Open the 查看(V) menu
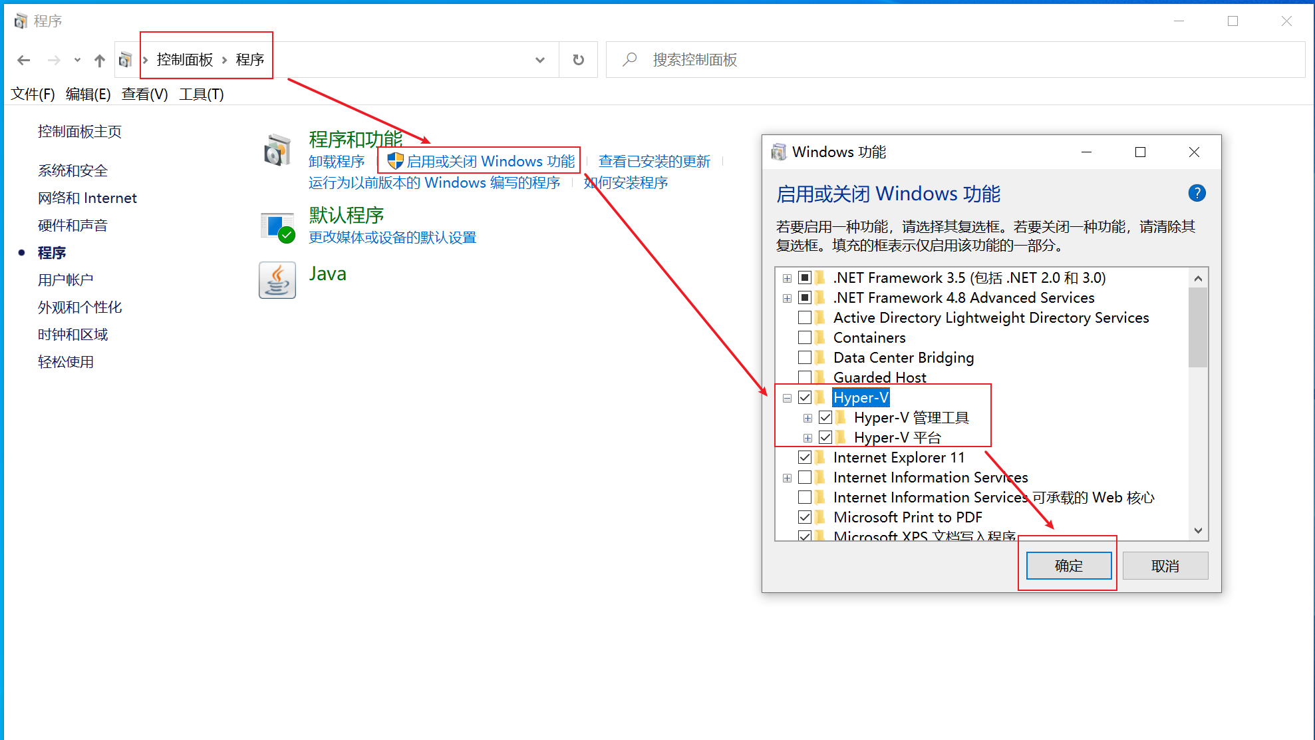1315x740 pixels. click(x=144, y=94)
